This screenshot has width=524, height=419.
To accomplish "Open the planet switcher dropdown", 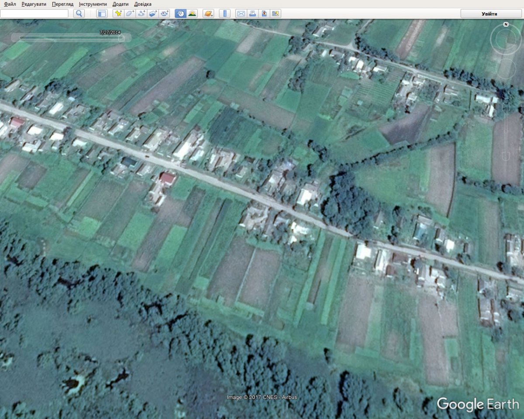I will pyautogui.click(x=208, y=14).
